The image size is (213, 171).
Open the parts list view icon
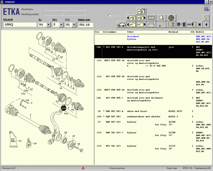click(171, 24)
